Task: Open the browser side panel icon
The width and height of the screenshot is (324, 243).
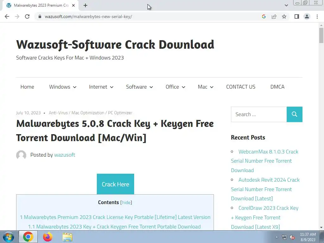Action: (x=297, y=16)
